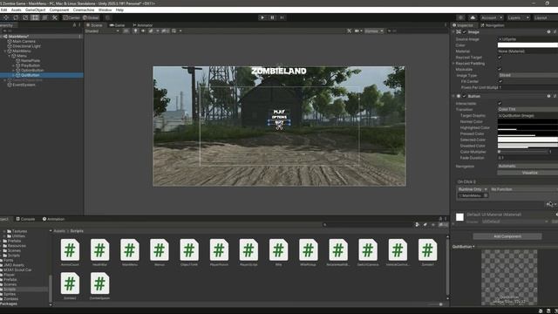Image resolution: width=558 pixels, height=314 pixels.
Task: Open the GameObject menu
Action: tap(35, 10)
